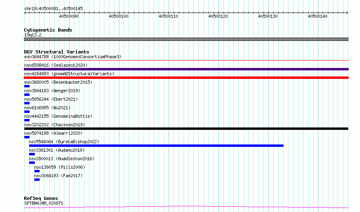Select the Cytogenetic Bands track title
Image resolution: width=360 pixels, height=212 pixels.
point(48,30)
